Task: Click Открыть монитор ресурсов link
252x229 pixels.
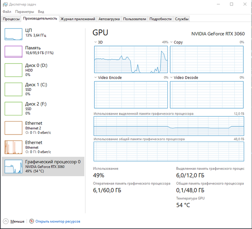Action: (58, 221)
